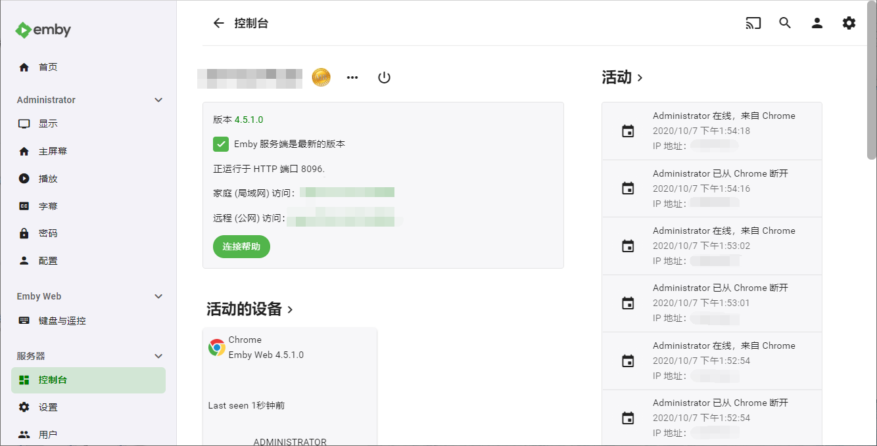Viewport: 877px width, 446px height.
Task: Open 显示 display settings
Action: coord(88,123)
